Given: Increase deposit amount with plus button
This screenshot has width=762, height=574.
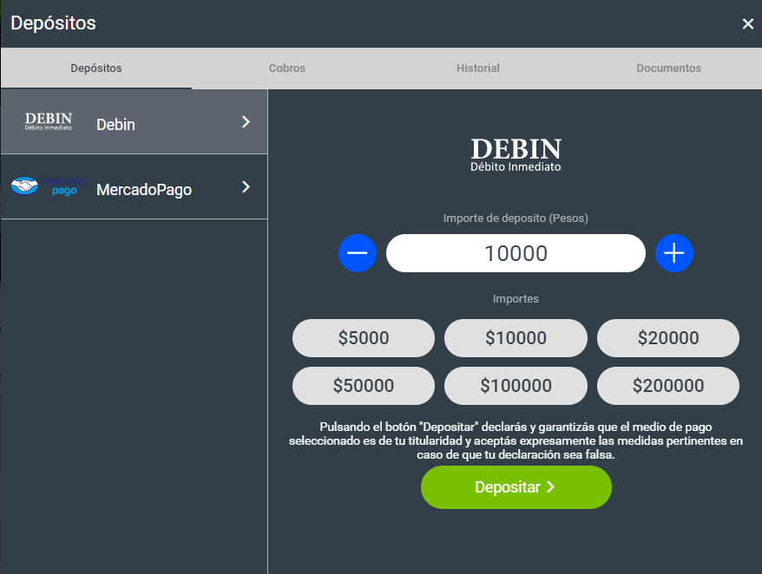Looking at the screenshot, I should tap(674, 253).
